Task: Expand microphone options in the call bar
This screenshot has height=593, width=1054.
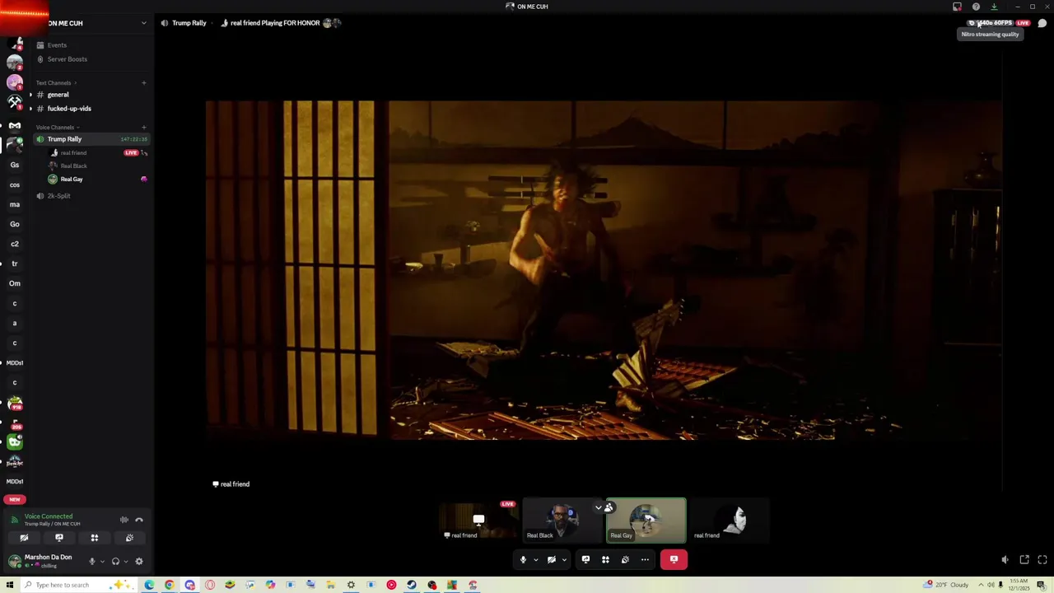Action: [x=535, y=560]
